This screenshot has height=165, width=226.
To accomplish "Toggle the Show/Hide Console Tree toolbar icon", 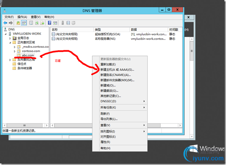I will point(24,23).
